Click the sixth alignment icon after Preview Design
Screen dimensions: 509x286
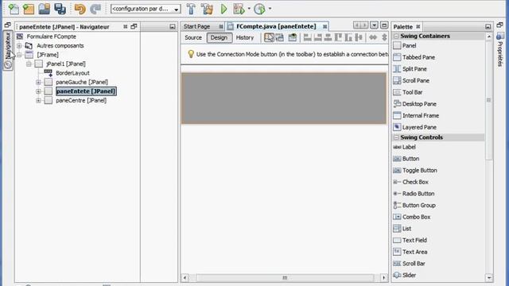[359, 37]
